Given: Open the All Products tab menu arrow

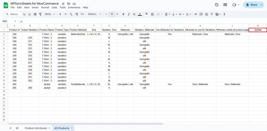Looking at the screenshot, I should pos(72,128).
